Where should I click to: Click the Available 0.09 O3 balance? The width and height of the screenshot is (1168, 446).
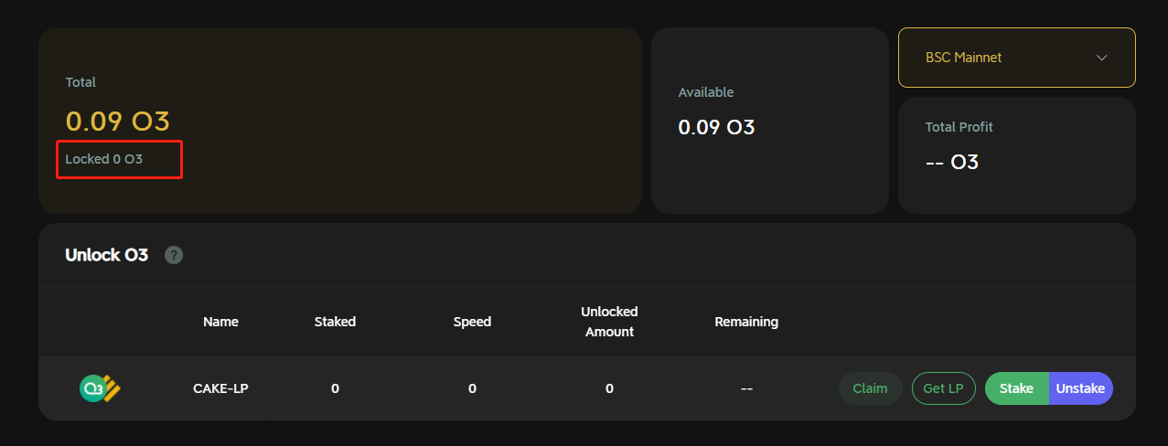click(716, 127)
